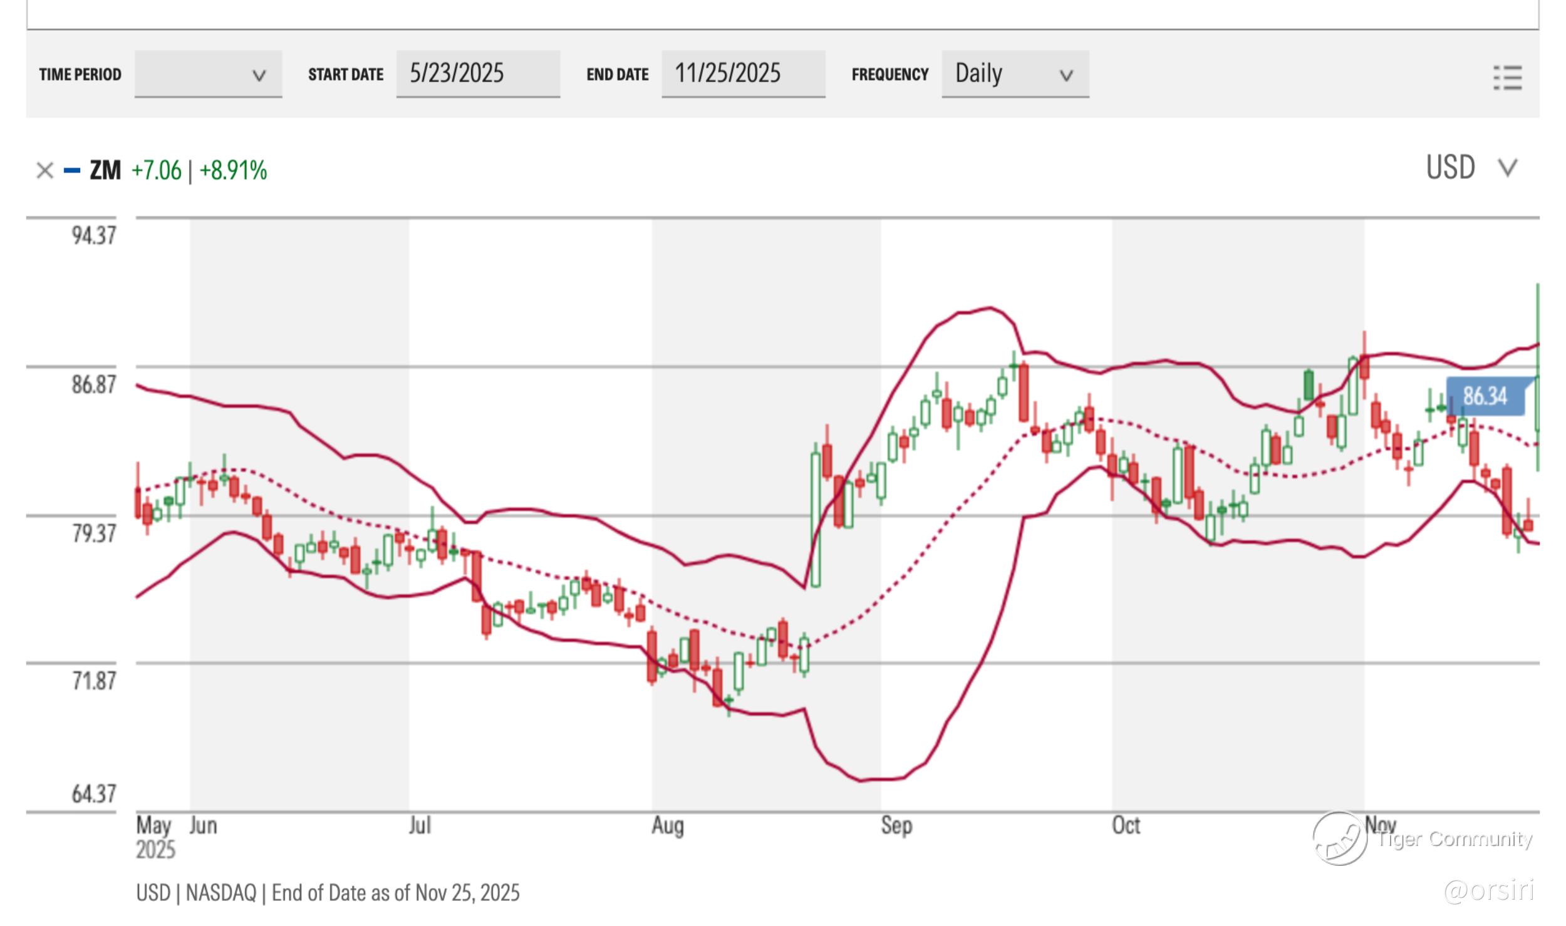This screenshot has width=1566, height=926.
Task: Remove ZM ticker with X icon
Action: 44,170
